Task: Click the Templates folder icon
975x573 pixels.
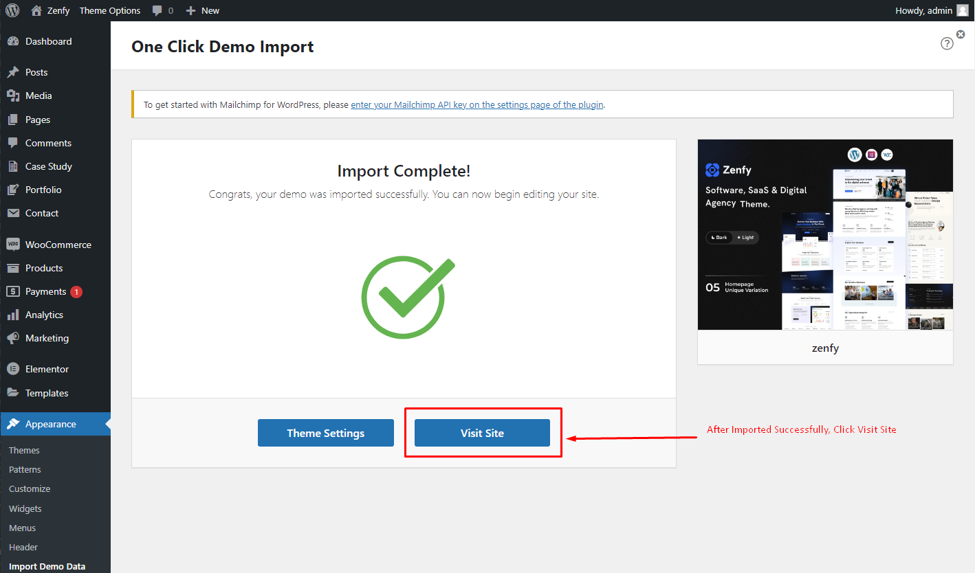Action: (x=13, y=393)
